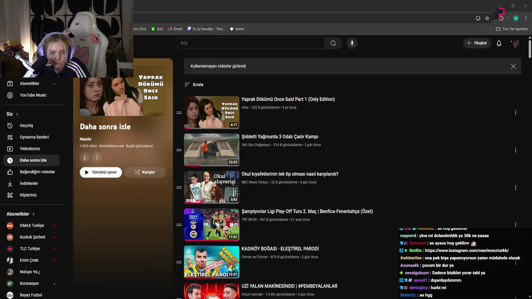Open the Gmail bookmark

[175, 29]
